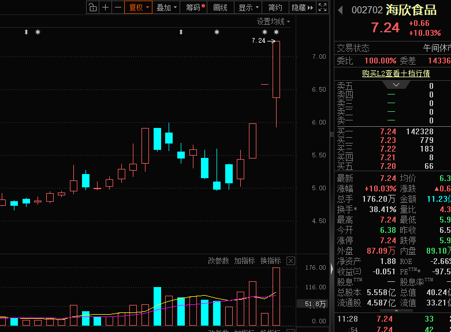
Task: Toggle the 隐藏 hide option
Action: 298,7
